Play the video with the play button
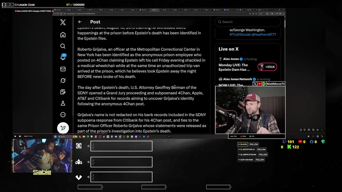The image size is (342, 192). [x=15, y=136]
